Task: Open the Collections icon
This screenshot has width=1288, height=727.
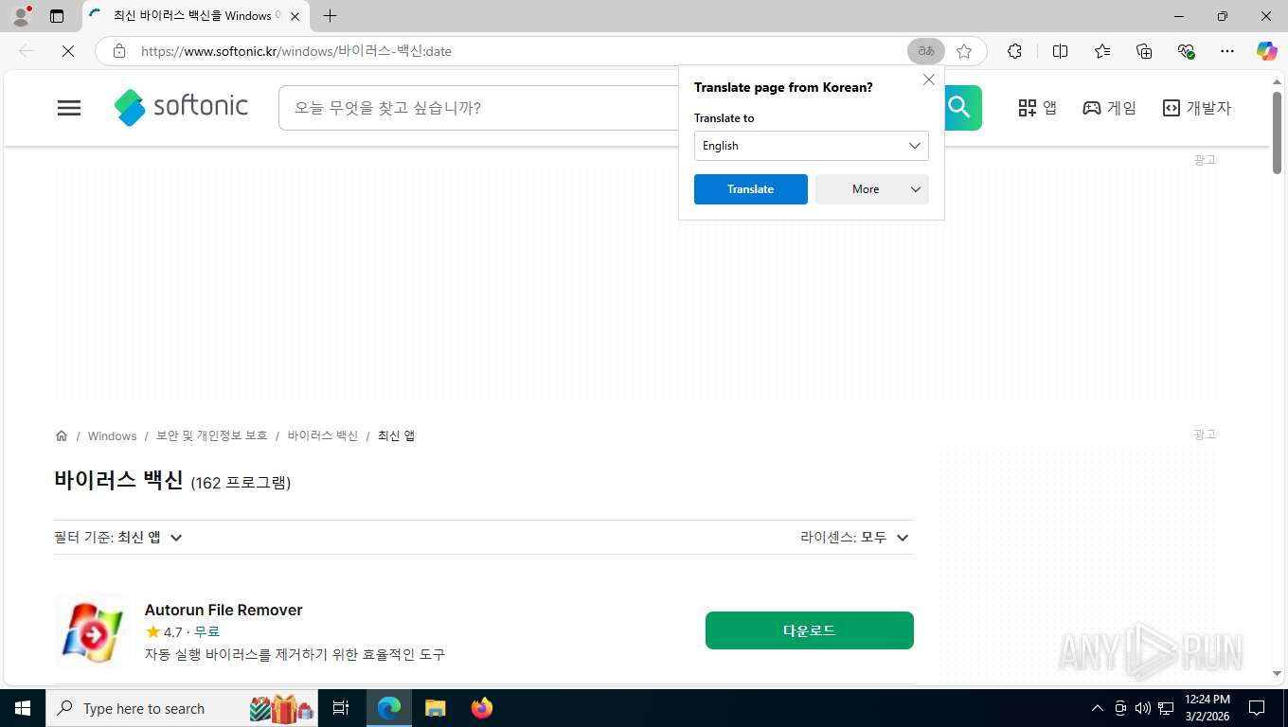Action: pyautogui.click(x=1144, y=51)
